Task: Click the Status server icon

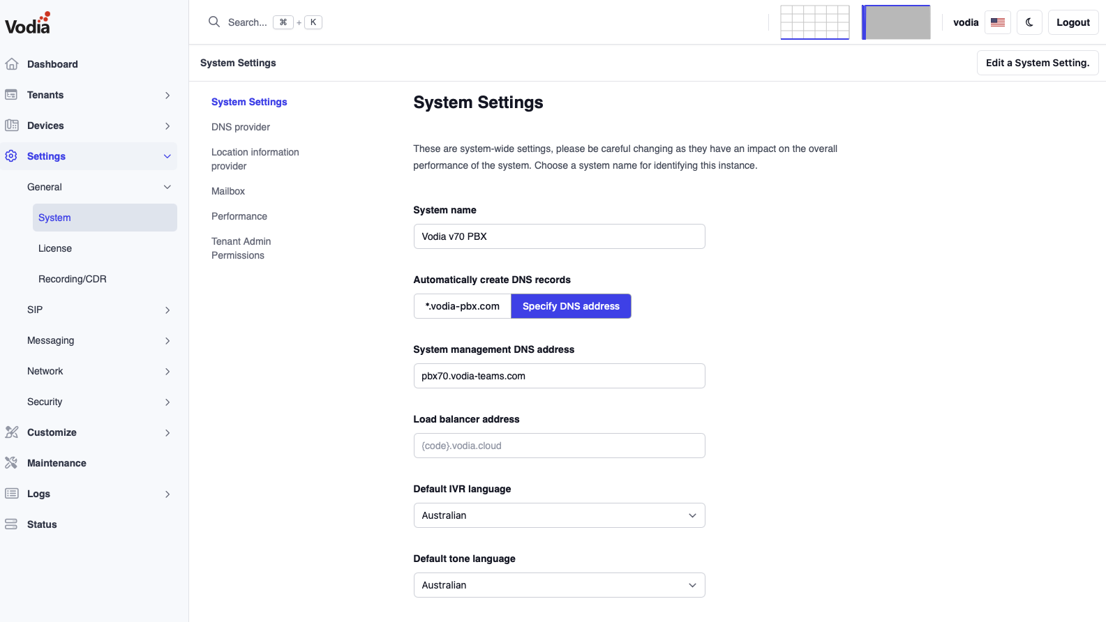Action: [11, 524]
